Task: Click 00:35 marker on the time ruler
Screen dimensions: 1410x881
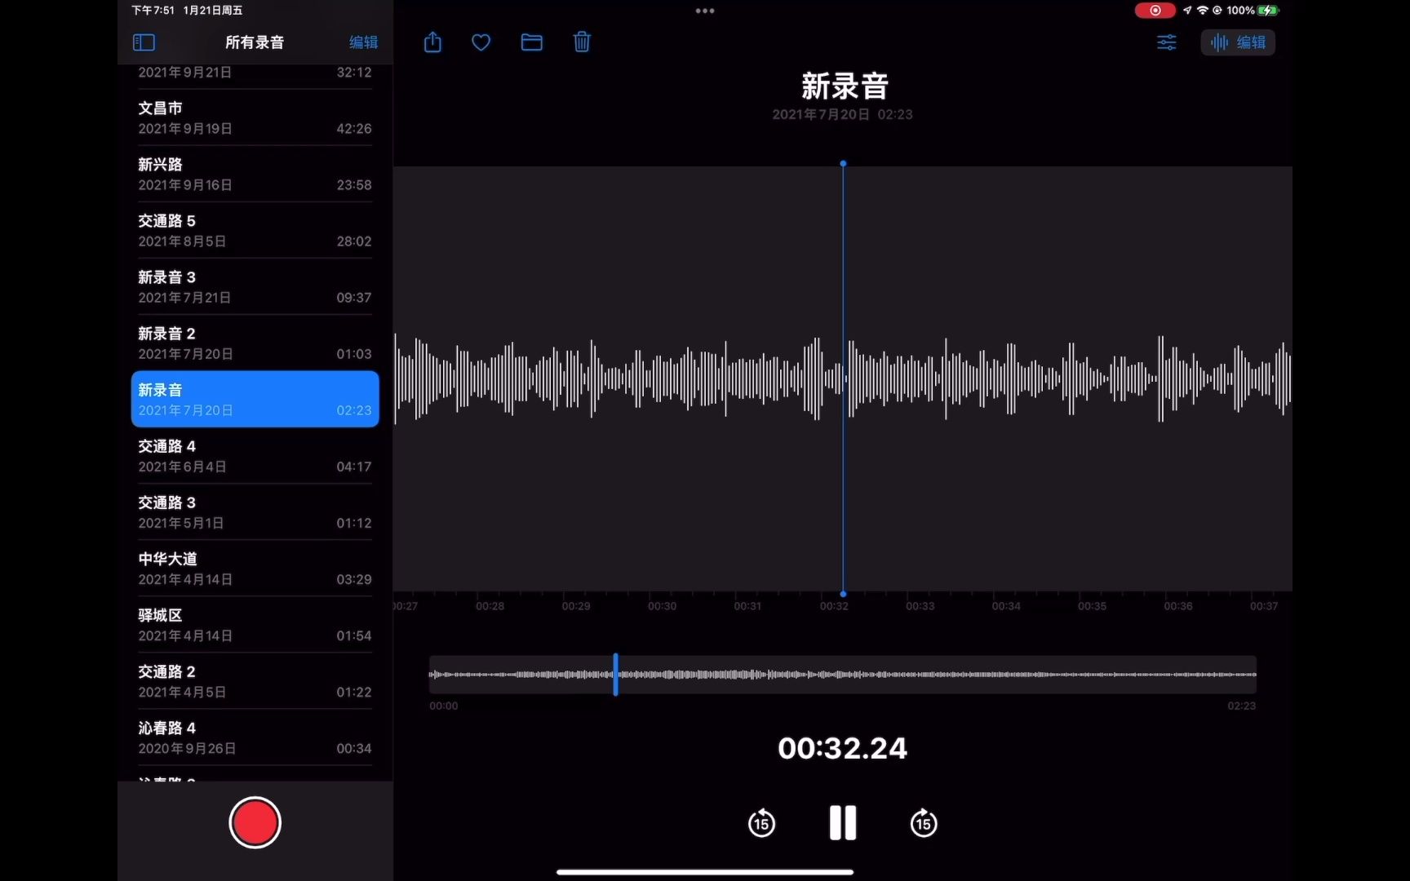Action: click(x=1092, y=606)
